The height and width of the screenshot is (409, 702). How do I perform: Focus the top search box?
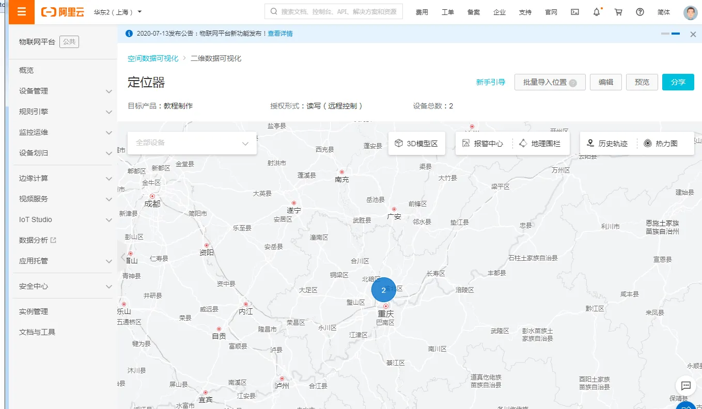click(334, 12)
